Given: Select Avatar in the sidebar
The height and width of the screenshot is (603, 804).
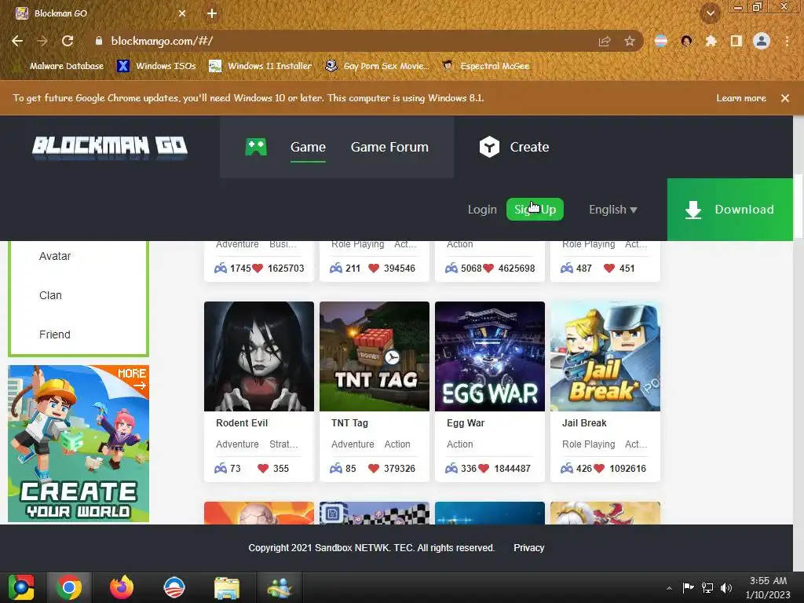Looking at the screenshot, I should click(55, 256).
